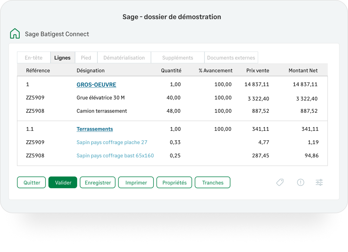Screen dimensions: 348x252
Task: Click reference 1.1 cell
Action: point(30,129)
